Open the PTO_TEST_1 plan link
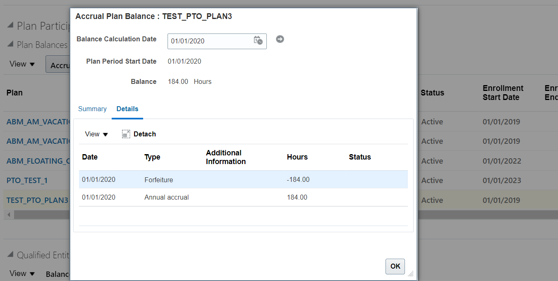558x281 pixels. click(27, 181)
